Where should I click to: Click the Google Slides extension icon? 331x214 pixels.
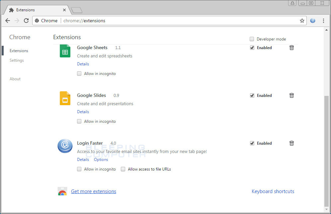click(65, 99)
